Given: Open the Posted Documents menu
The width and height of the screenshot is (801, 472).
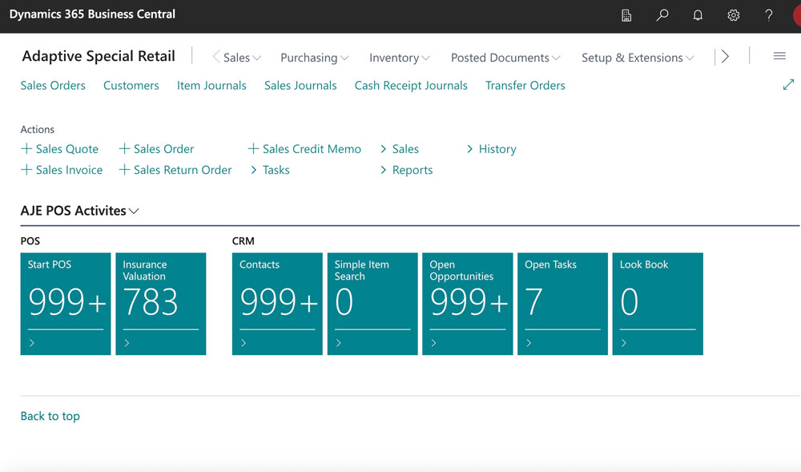Looking at the screenshot, I should tap(505, 58).
